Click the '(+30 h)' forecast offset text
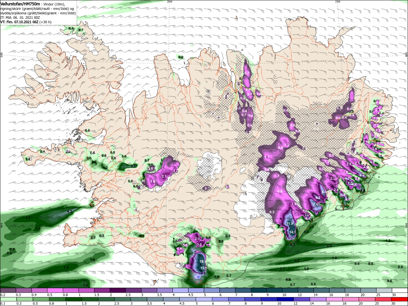Screen dimensions: 408x306 [46, 22]
